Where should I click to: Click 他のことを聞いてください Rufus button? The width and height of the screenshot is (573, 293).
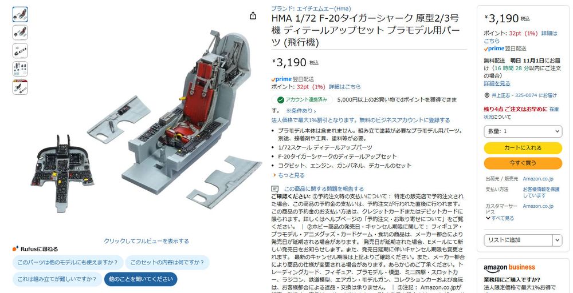pyautogui.click(x=141, y=279)
